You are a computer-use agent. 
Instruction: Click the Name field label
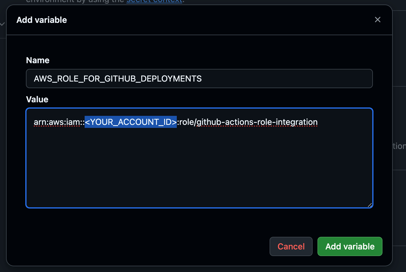(x=38, y=60)
